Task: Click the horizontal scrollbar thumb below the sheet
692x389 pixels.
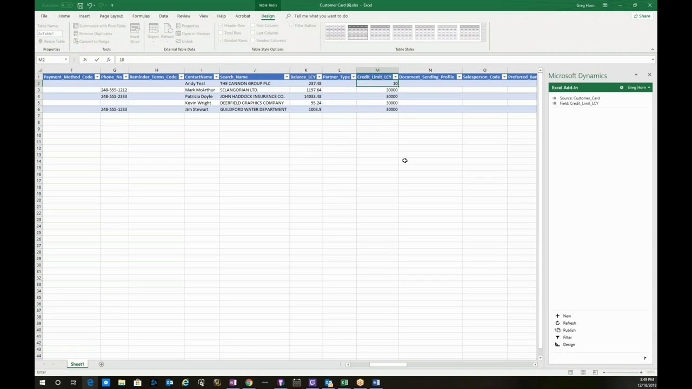Action: coord(388,364)
